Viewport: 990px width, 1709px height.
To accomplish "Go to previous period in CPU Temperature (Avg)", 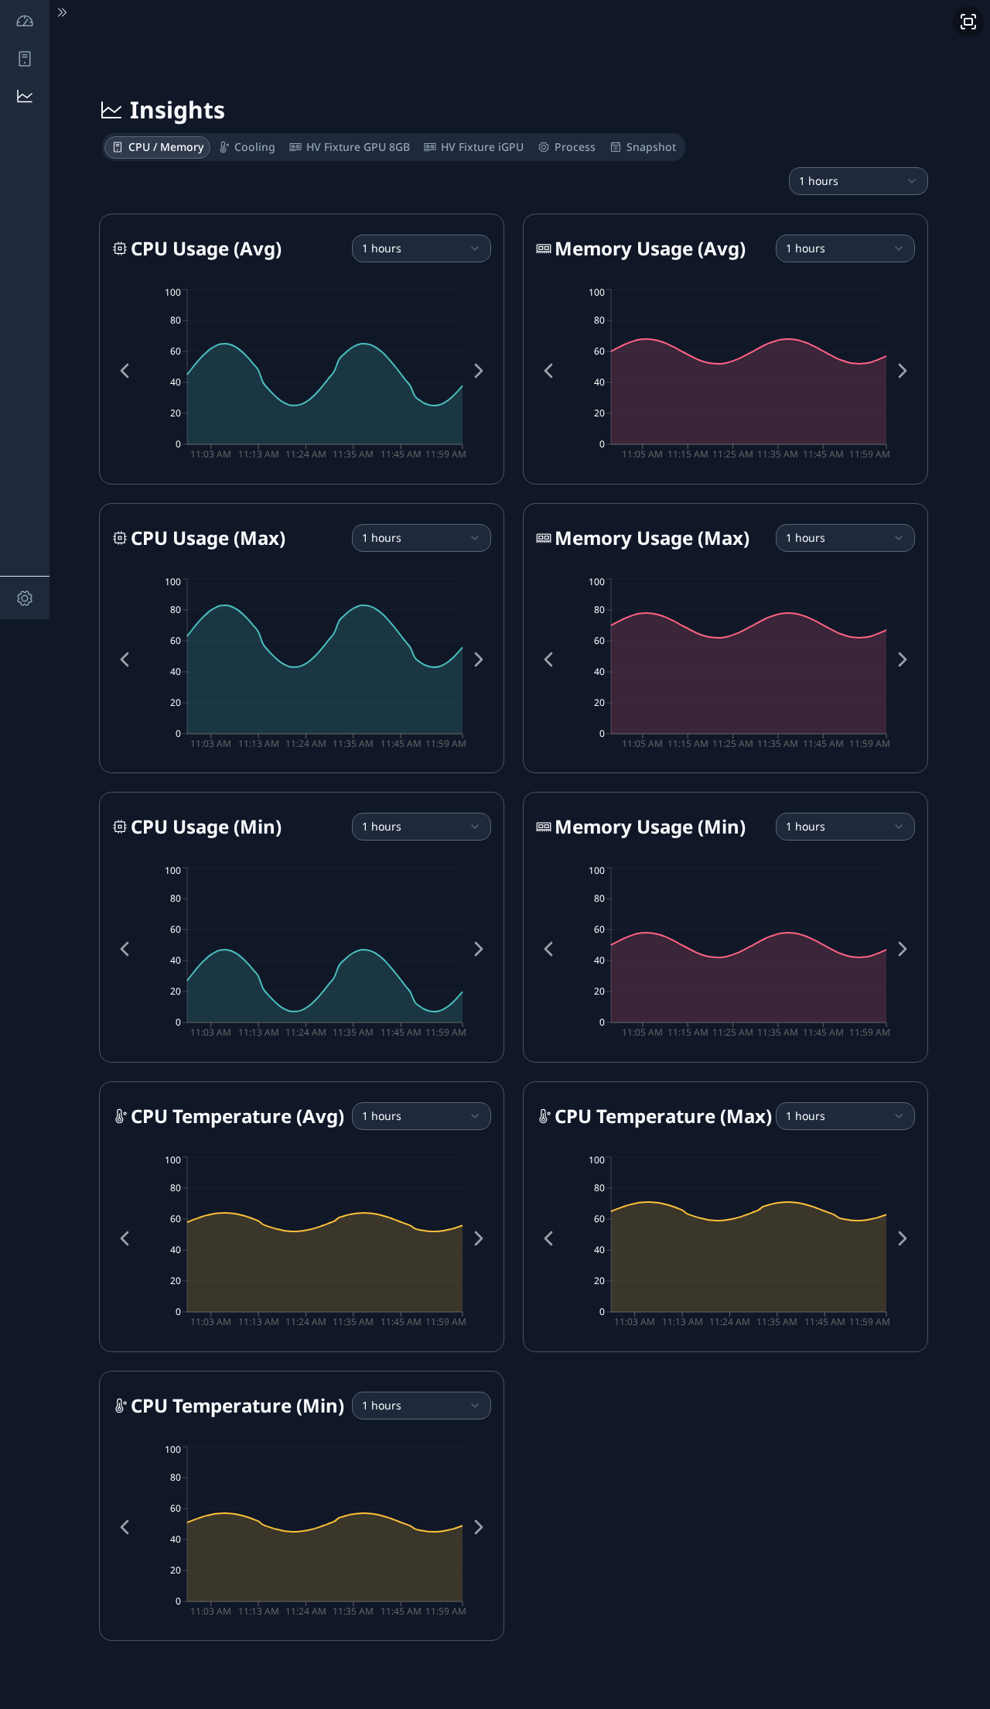I will click(x=125, y=1238).
